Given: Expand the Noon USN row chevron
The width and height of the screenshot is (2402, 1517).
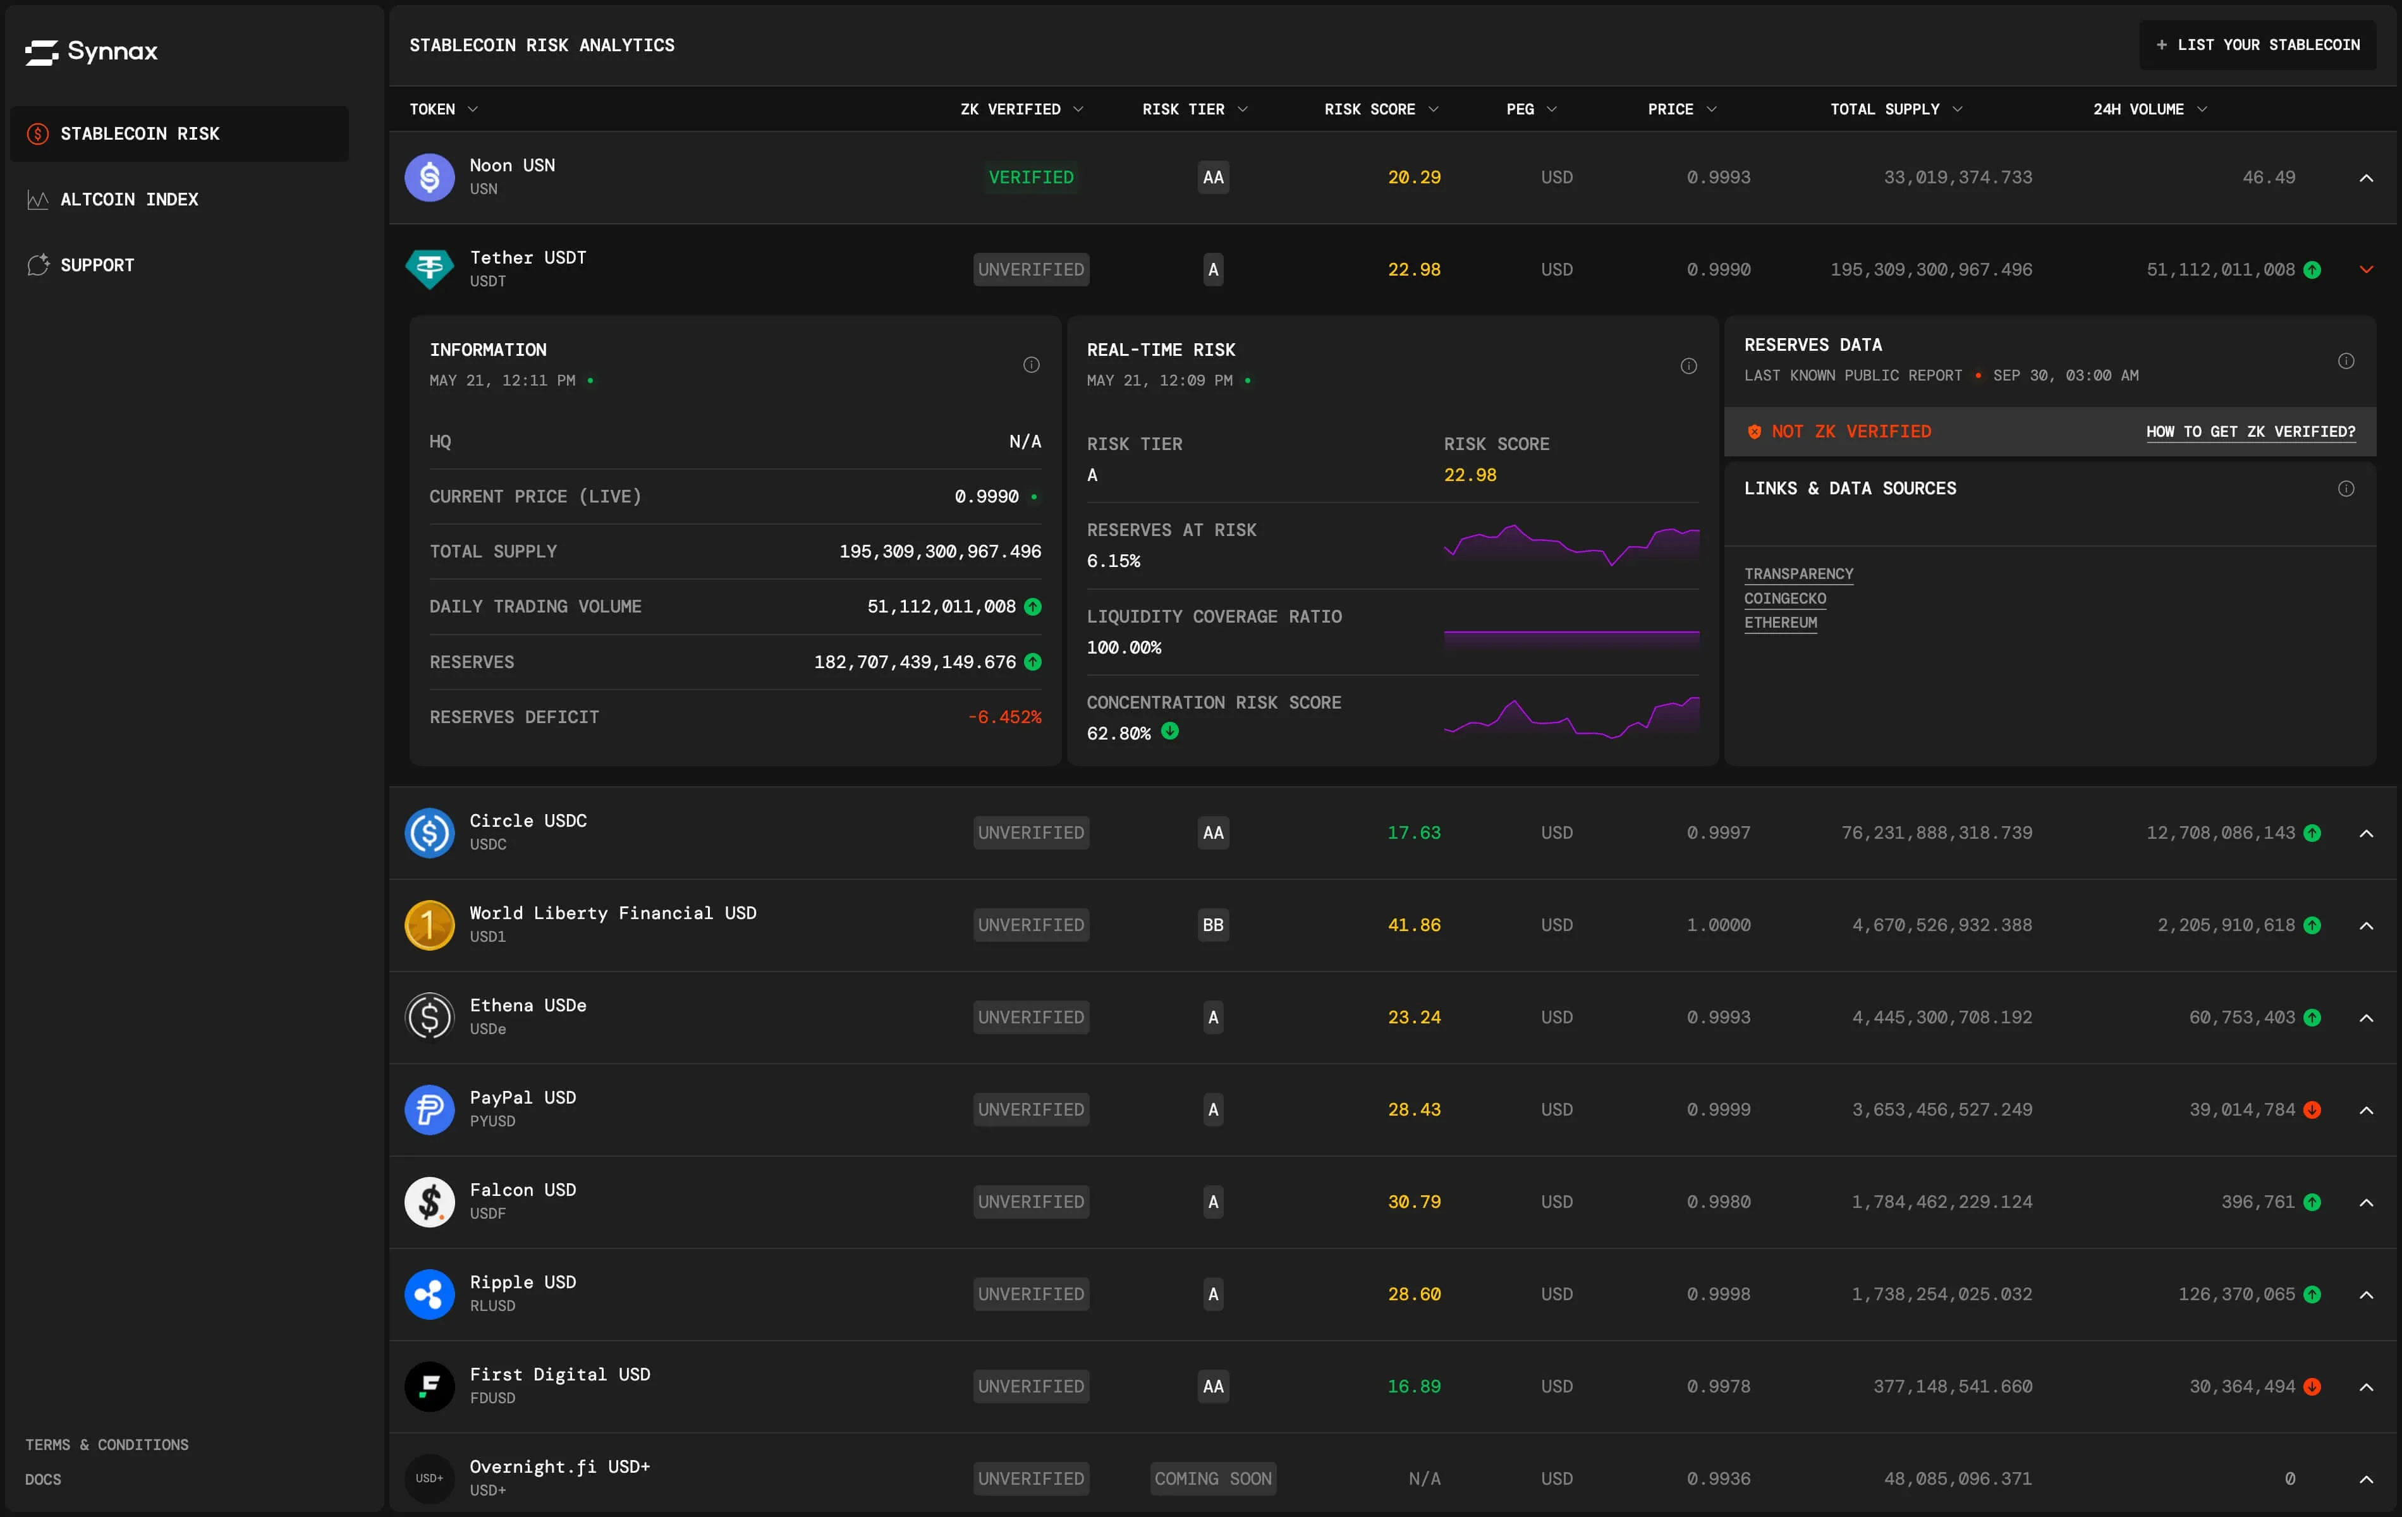Looking at the screenshot, I should point(2366,178).
